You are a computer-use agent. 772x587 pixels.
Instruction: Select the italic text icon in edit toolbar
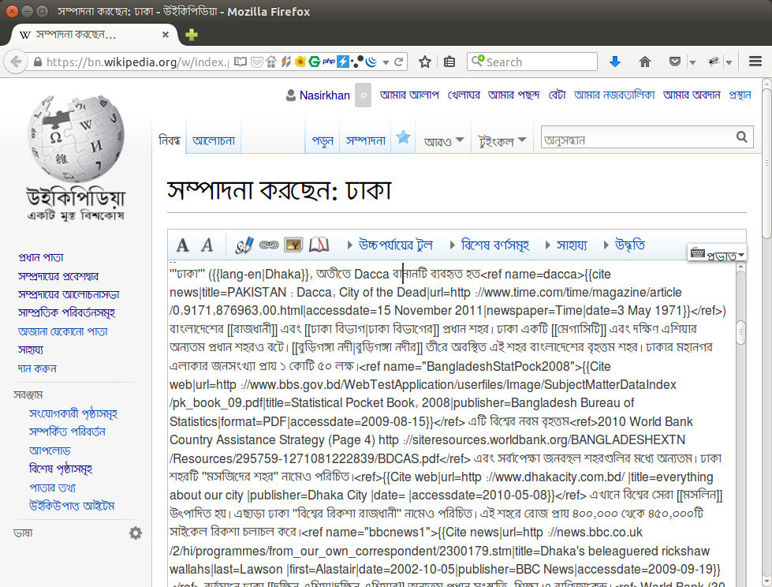[x=206, y=245]
